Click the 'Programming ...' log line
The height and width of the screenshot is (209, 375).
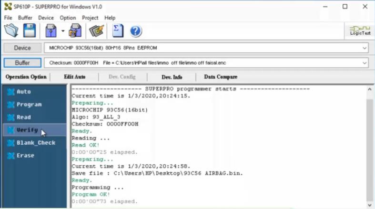[98, 188]
